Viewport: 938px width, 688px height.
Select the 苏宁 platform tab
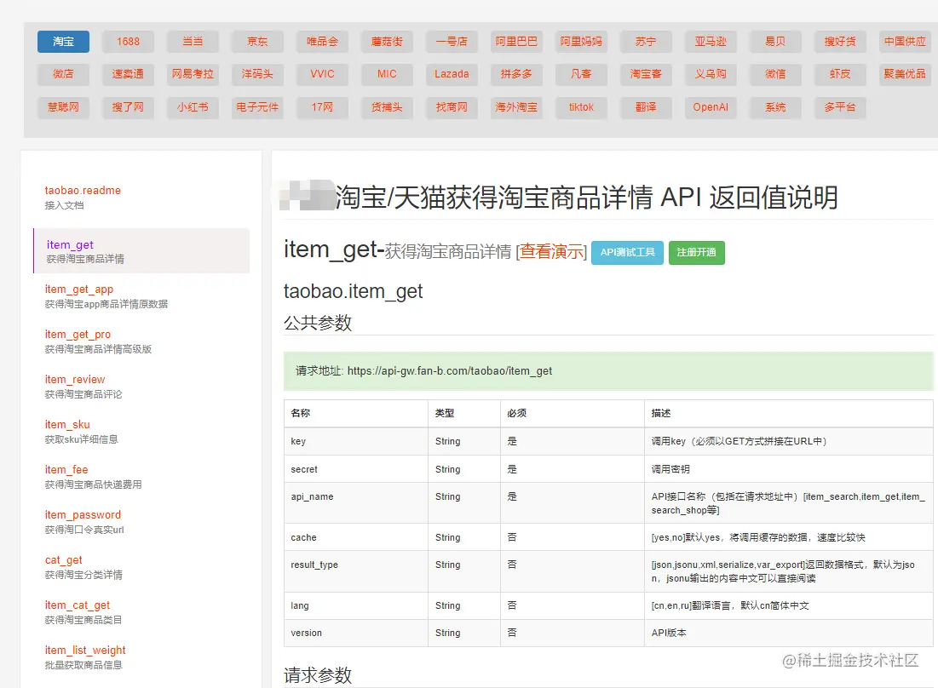point(646,41)
